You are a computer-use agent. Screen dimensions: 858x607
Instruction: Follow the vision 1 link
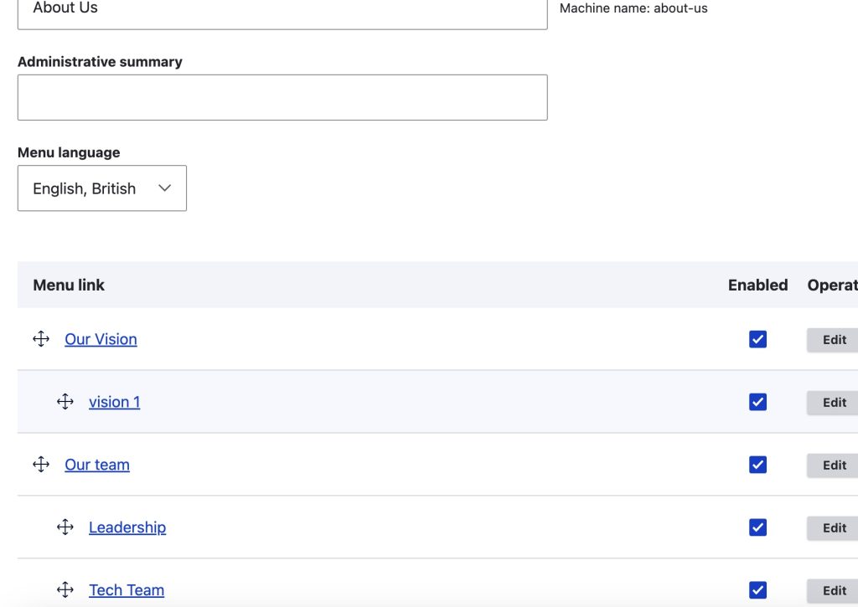pyautogui.click(x=114, y=402)
